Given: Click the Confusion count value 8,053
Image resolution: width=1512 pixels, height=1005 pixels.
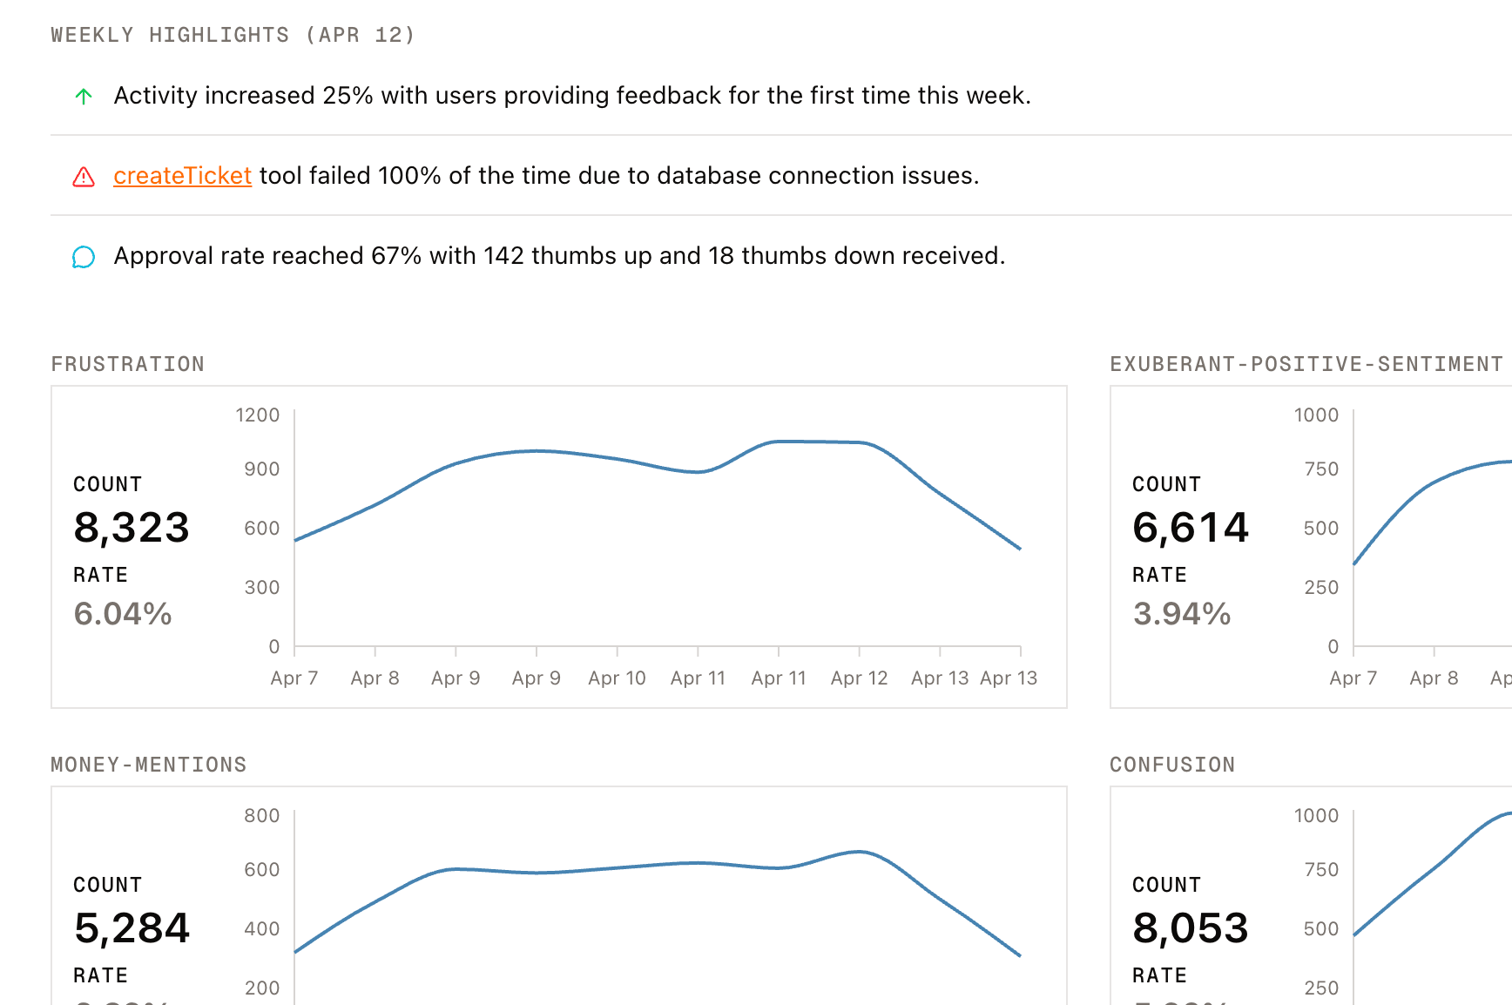Looking at the screenshot, I should point(1191,928).
